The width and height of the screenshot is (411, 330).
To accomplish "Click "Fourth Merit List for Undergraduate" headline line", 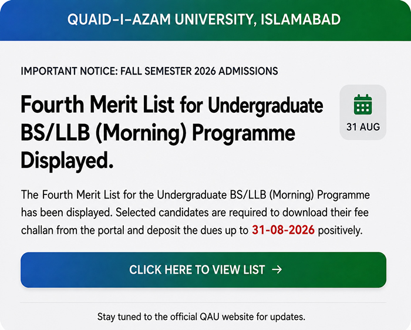I will (x=171, y=105).
